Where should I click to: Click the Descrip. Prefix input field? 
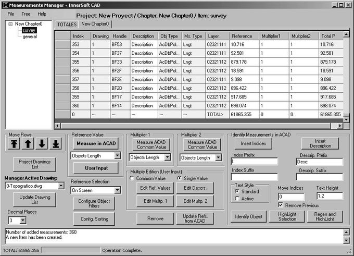[x=320, y=162]
